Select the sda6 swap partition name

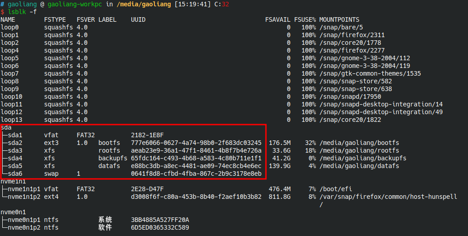[15, 173]
